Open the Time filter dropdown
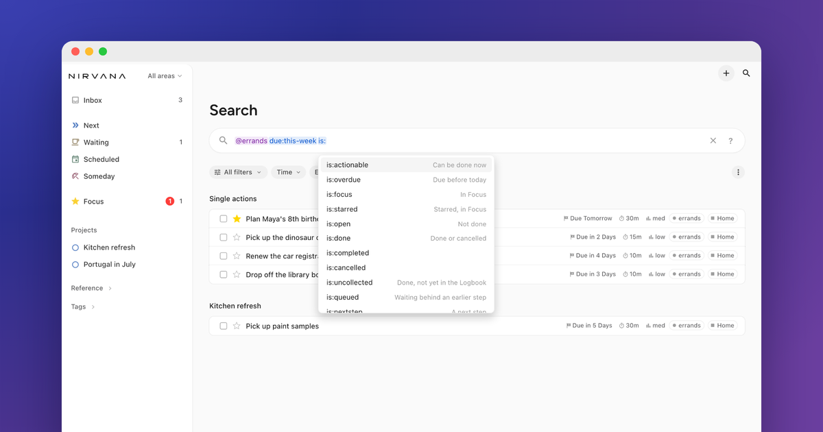The height and width of the screenshot is (432, 823). coord(289,172)
